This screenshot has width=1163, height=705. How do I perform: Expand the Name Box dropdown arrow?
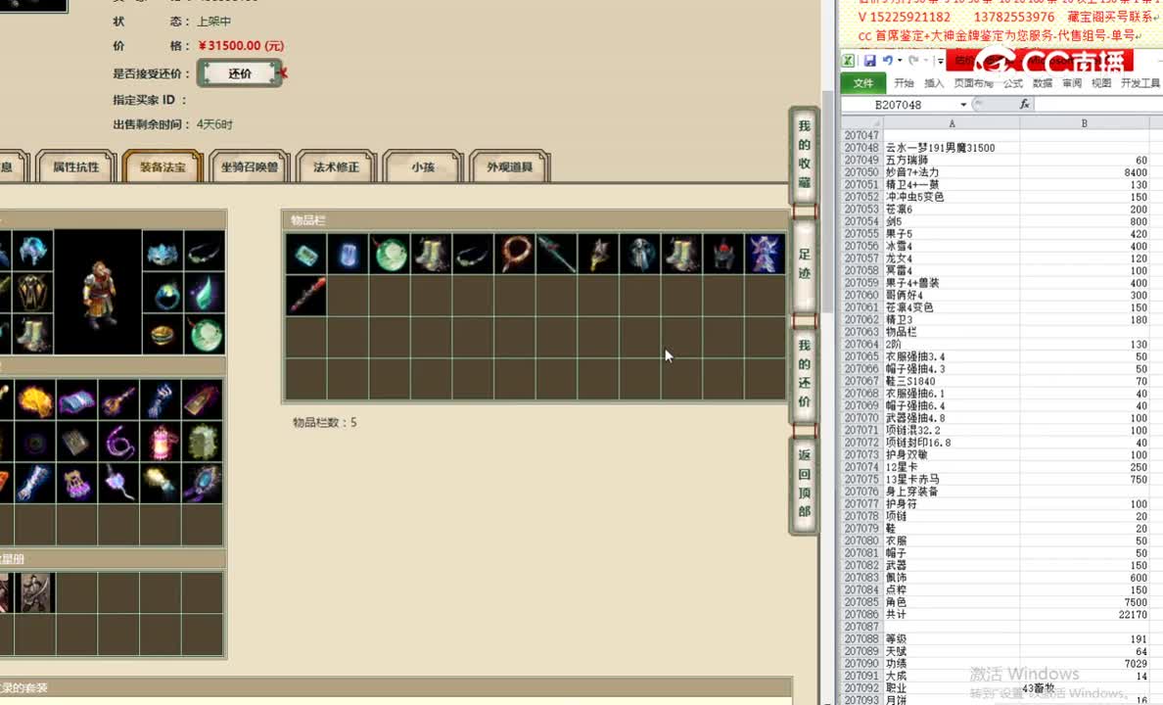pos(962,105)
